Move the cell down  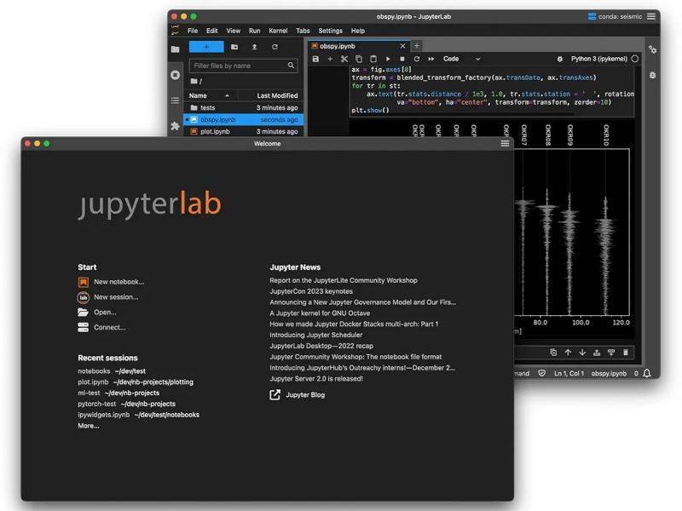582,353
